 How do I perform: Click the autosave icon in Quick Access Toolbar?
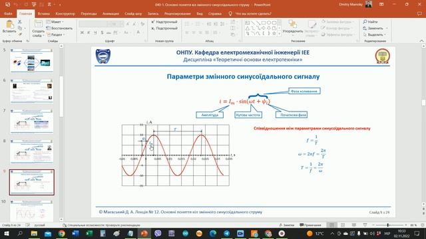7,5
